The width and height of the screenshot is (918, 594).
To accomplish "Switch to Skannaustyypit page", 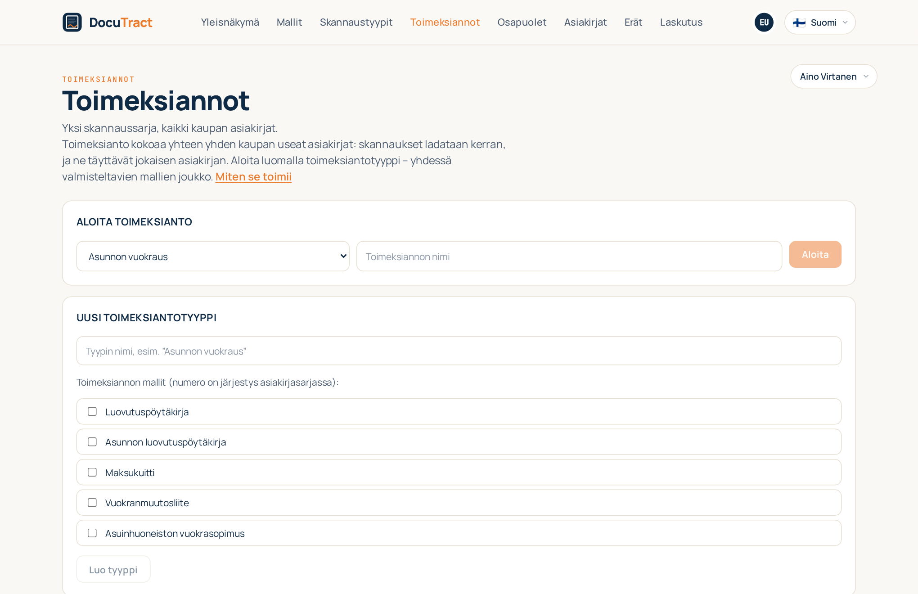I will [x=356, y=22].
